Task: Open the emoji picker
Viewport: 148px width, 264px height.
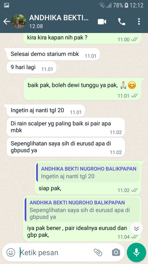Action: [x=11, y=252]
